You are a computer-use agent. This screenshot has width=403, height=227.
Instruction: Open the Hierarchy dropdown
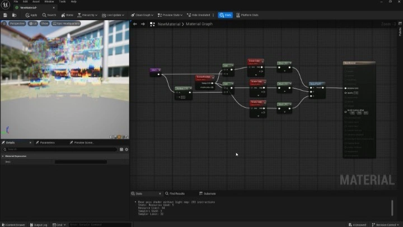click(87, 15)
